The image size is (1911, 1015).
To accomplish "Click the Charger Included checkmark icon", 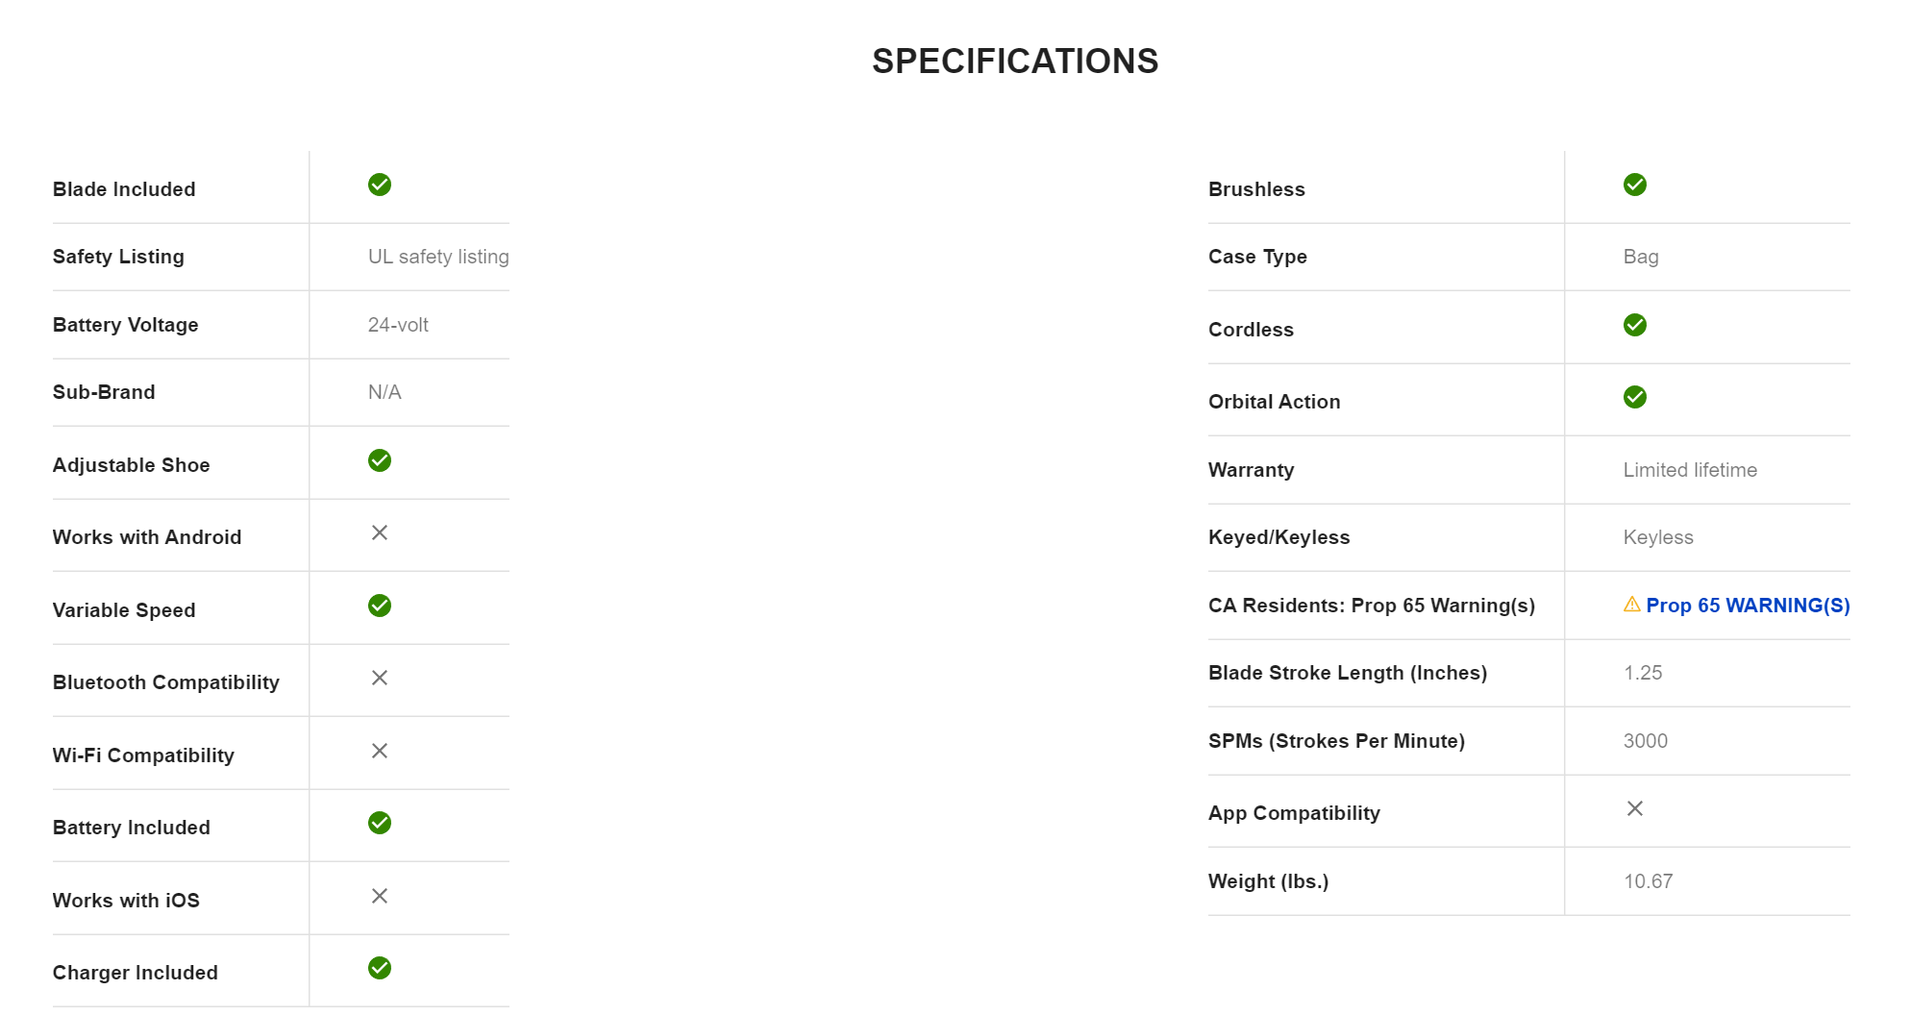I will click(x=380, y=968).
